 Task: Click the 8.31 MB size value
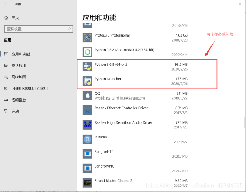[x=181, y=108]
